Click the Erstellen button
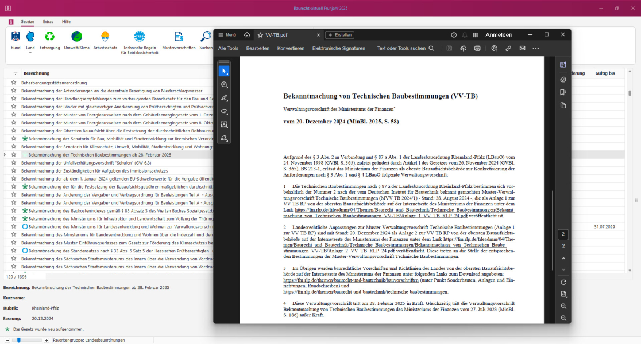641x344 pixels. click(x=339, y=35)
